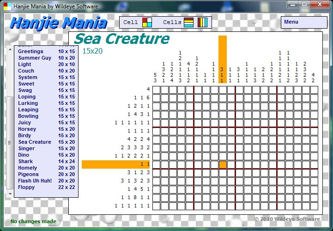The image size is (333, 231).
Task: Load the System puzzle
Action: 46,77
